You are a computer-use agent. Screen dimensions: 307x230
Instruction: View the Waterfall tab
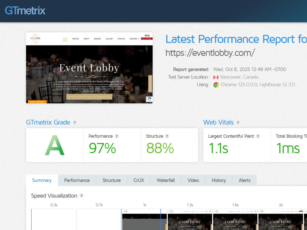[166, 180]
